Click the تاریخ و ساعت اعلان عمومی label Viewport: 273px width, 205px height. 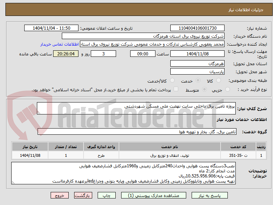coord(106,28)
